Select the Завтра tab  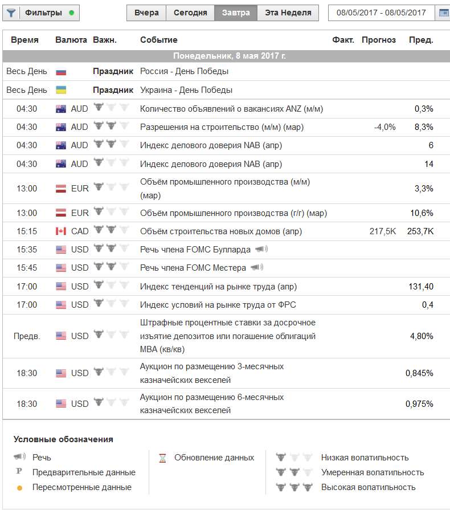pos(236,13)
